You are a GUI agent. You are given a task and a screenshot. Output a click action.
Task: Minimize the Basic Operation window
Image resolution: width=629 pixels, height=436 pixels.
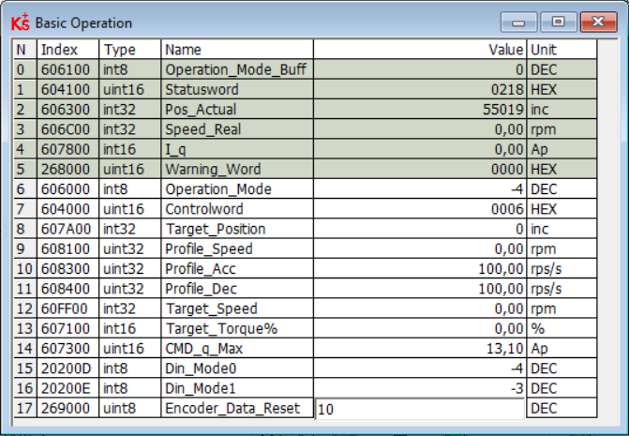pyautogui.click(x=518, y=22)
